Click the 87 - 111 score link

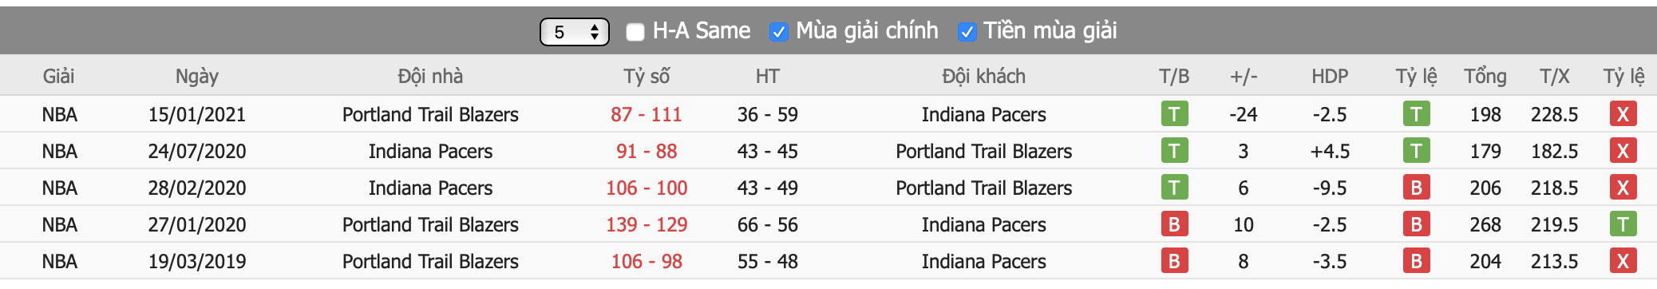(647, 114)
